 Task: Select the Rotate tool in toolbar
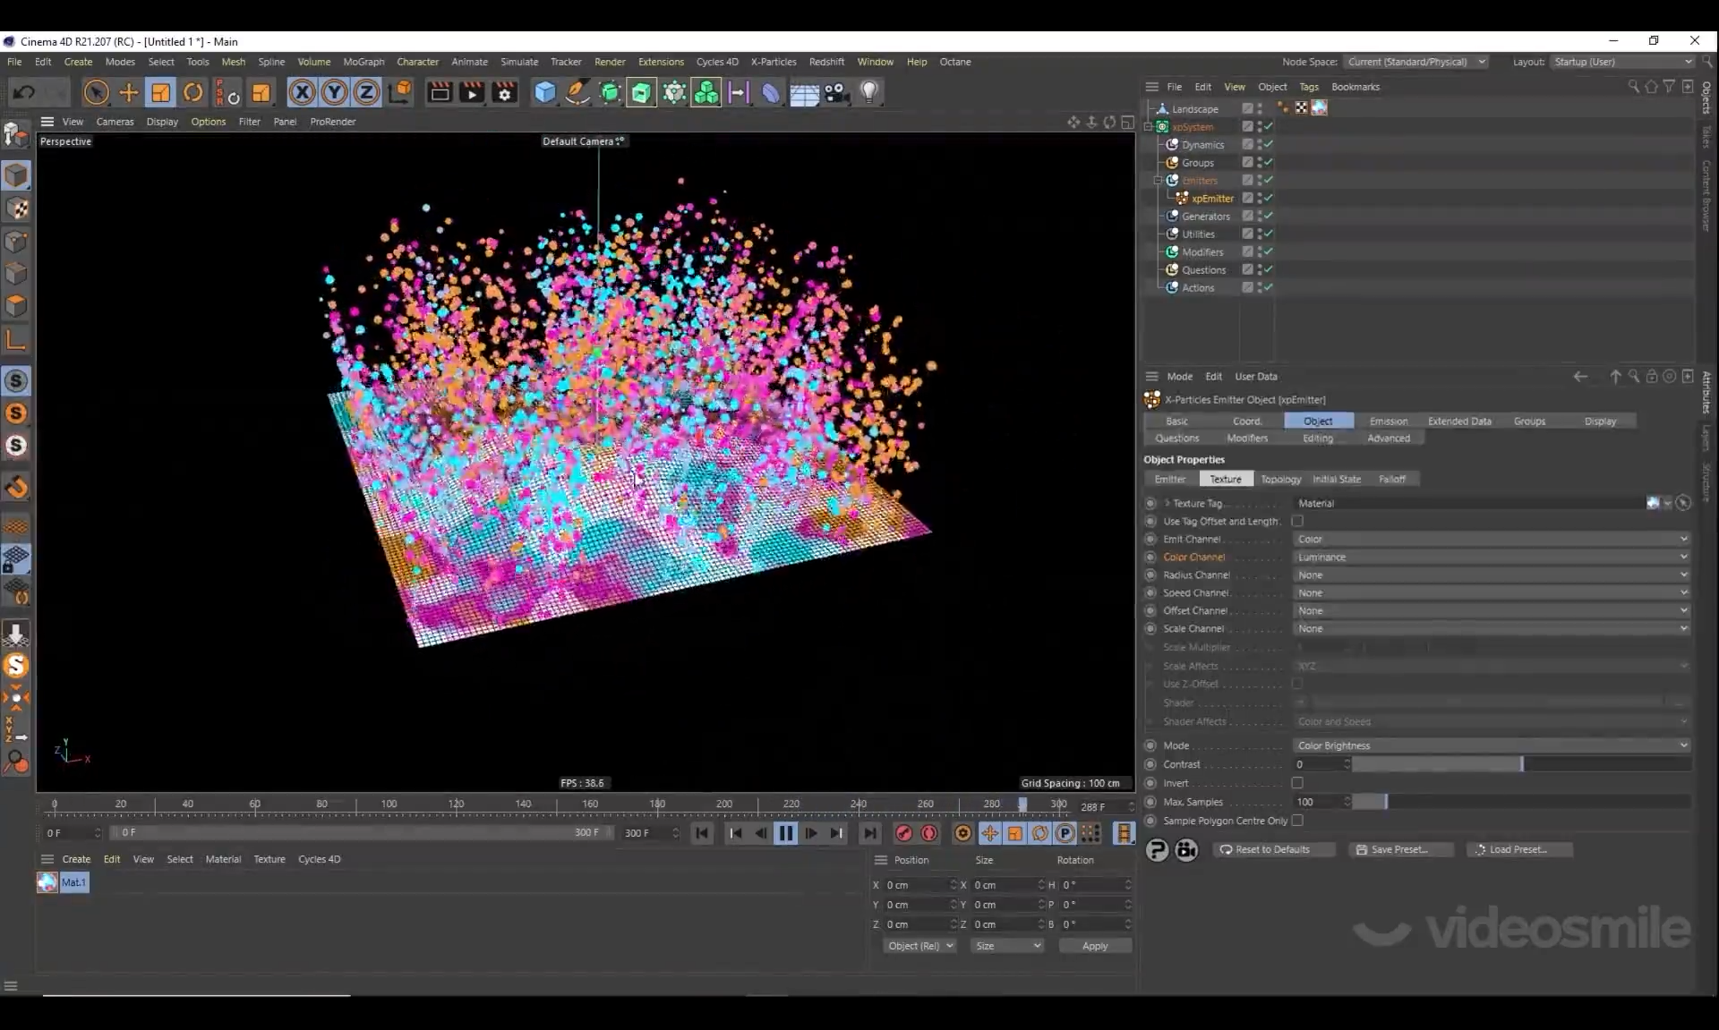[193, 92]
